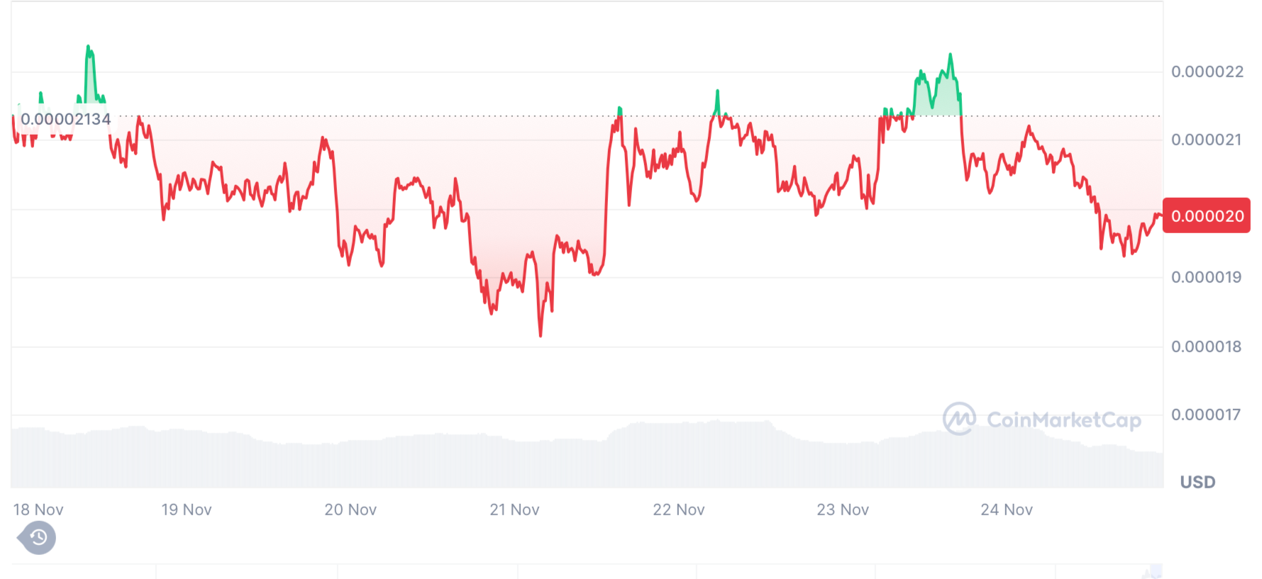Select the 22 Nov date label
Screen dimensions: 1262x579
[x=679, y=510]
